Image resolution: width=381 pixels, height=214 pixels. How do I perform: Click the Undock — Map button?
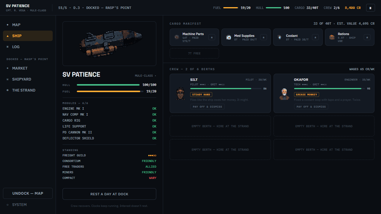coord(28,193)
